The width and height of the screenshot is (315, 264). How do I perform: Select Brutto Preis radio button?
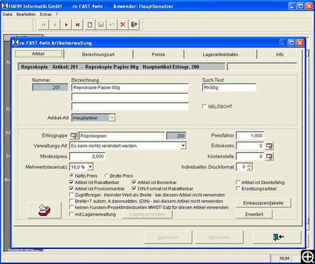click(x=106, y=176)
